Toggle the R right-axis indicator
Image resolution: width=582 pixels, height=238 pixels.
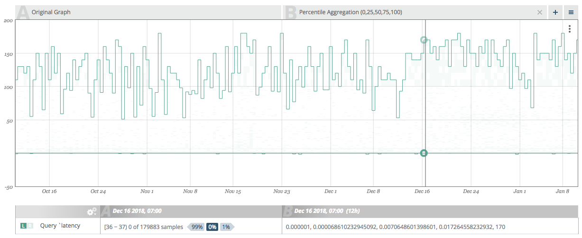[30, 227]
